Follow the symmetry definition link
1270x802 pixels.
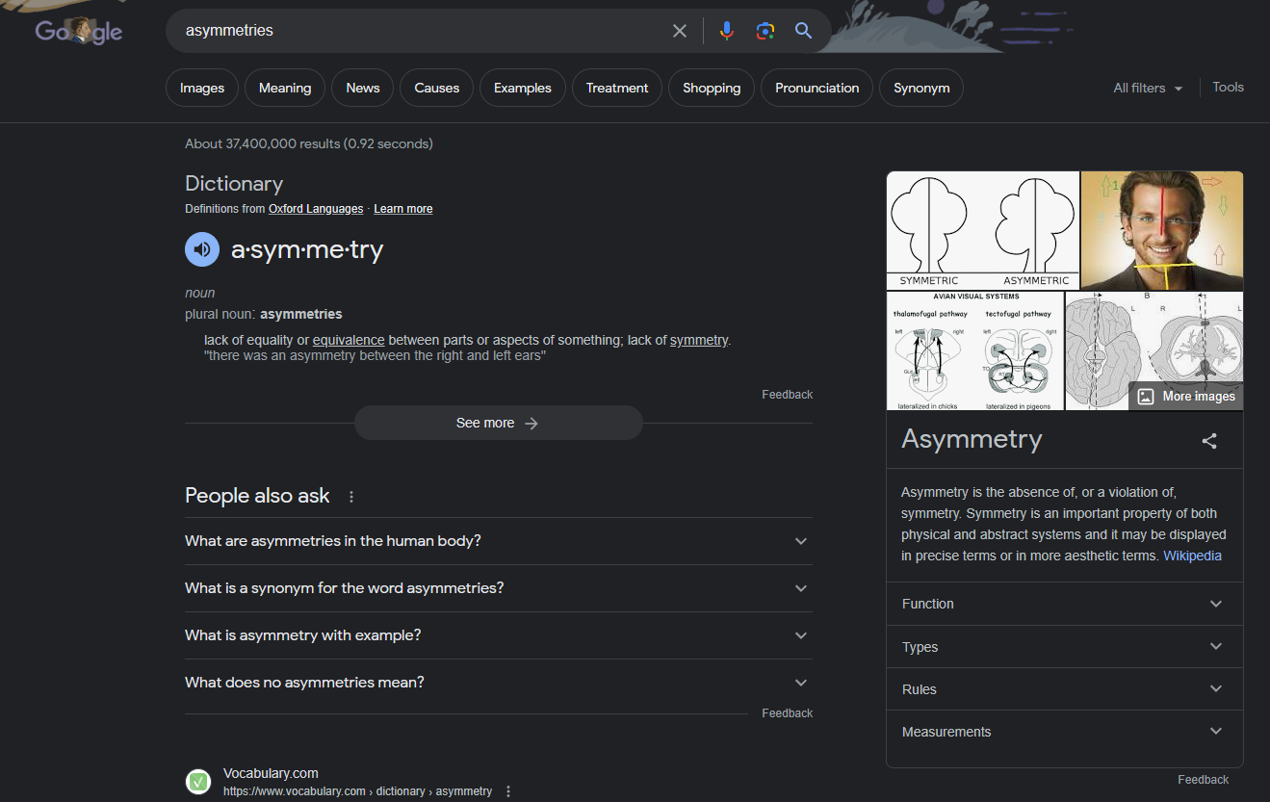(699, 340)
